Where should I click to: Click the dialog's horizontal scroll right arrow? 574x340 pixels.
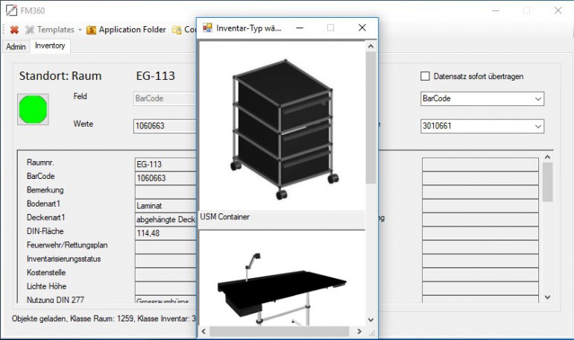(359, 332)
